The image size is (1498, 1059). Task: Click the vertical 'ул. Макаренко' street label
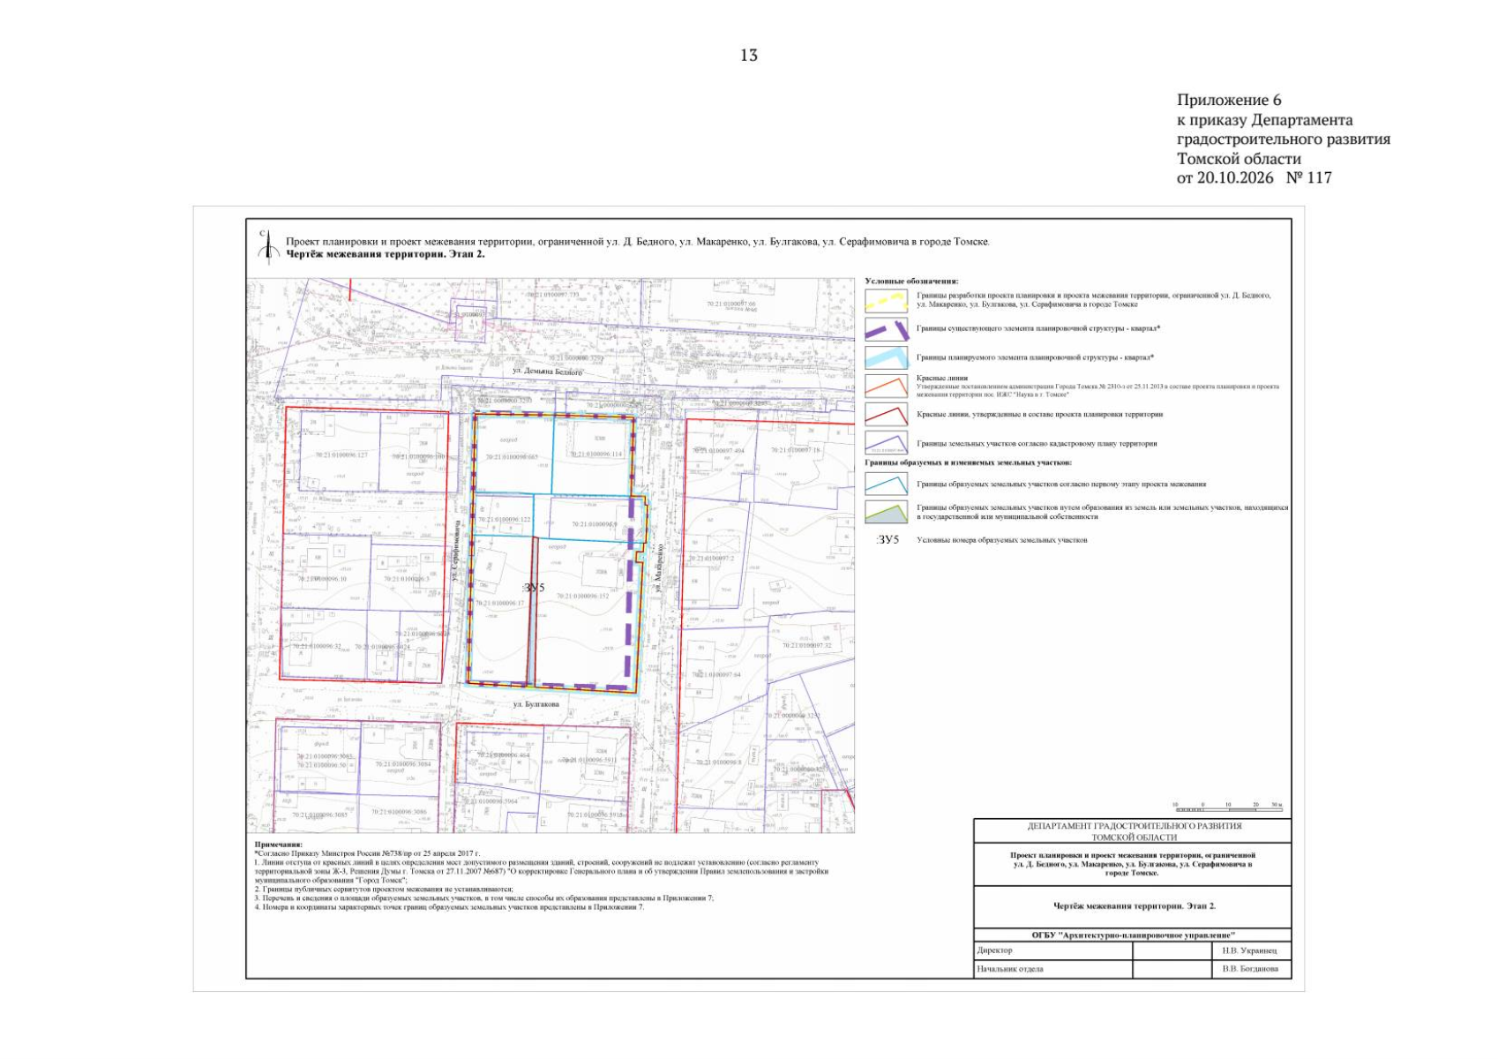click(658, 567)
